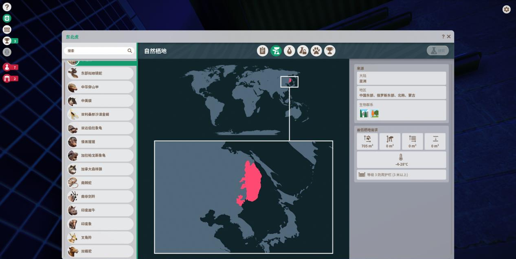Image resolution: width=516 pixels, height=259 pixels.
Task: Open the general info clipboard tab
Action: [262, 51]
